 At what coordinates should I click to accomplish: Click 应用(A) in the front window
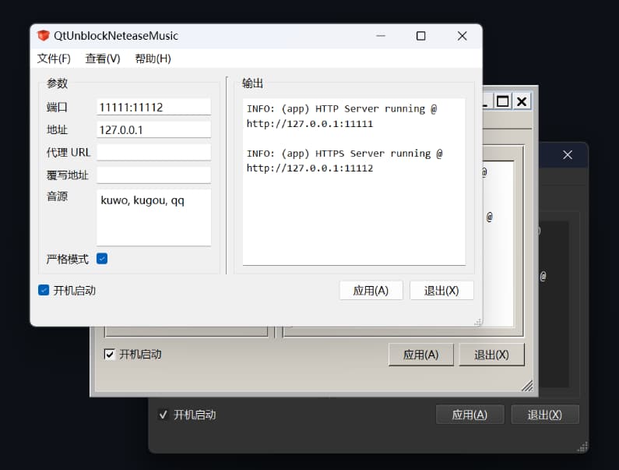click(x=371, y=291)
